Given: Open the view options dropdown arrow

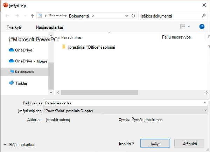Looking at the screenshot, I should [189, 27].
